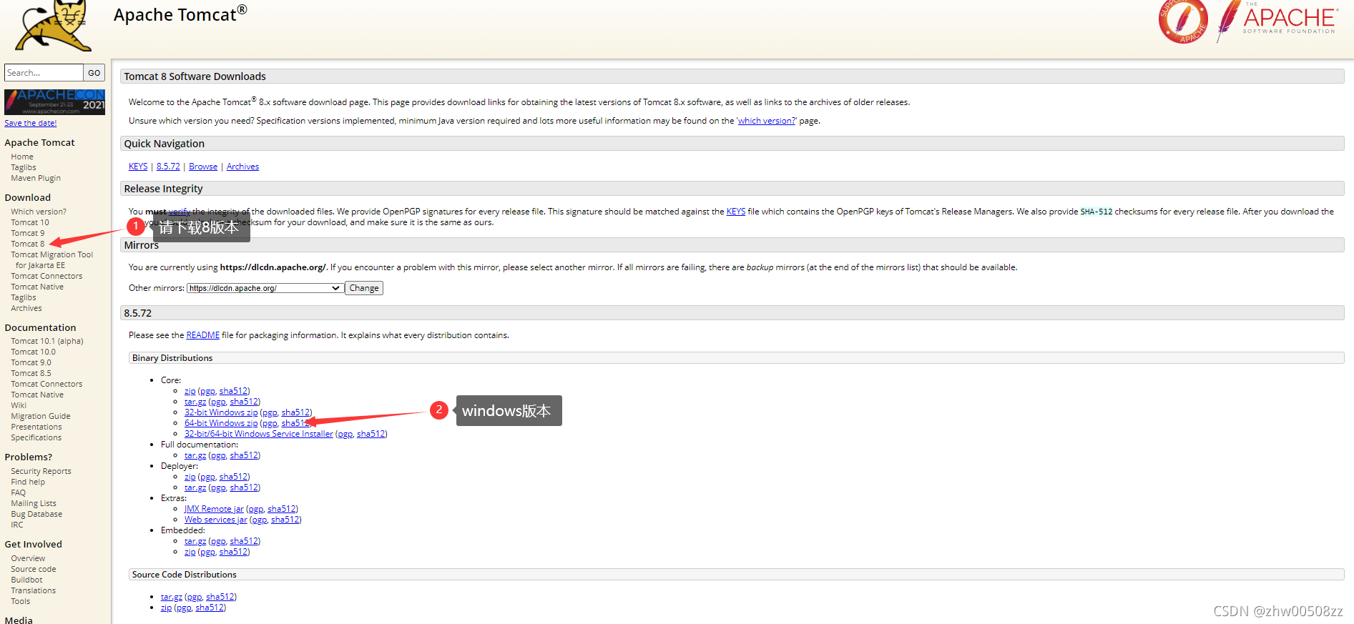The height and width of the screenshot is (624, 1354).
Task: Open the KEYS quick navigation link
Action: click(138, 167)
